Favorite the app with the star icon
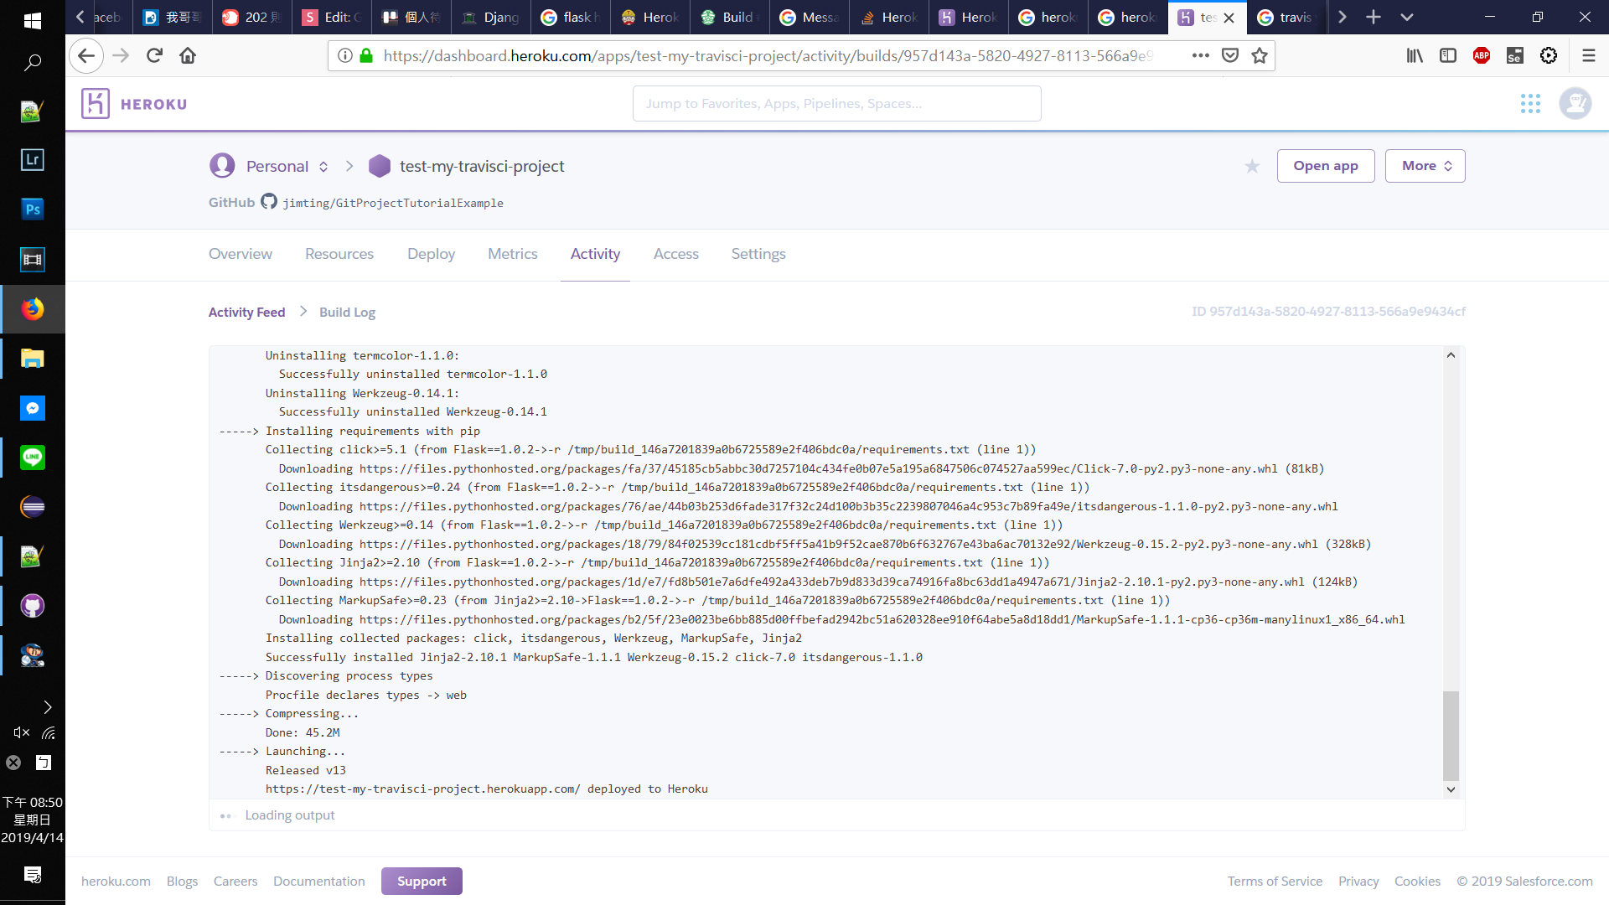The image size is (1609, 905). pyautogui.click(x=1252, y=167)
